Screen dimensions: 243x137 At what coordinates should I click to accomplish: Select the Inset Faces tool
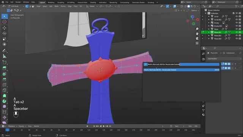click(x=5, y=74)
